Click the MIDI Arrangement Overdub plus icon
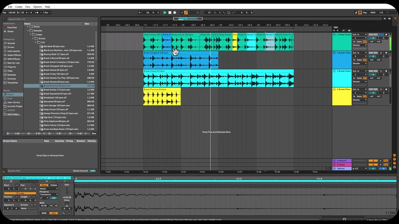 [182, 12]
